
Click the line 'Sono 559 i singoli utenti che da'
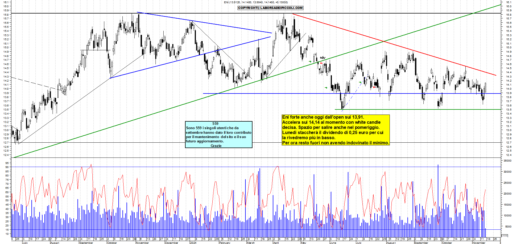(x=212, y=128)
